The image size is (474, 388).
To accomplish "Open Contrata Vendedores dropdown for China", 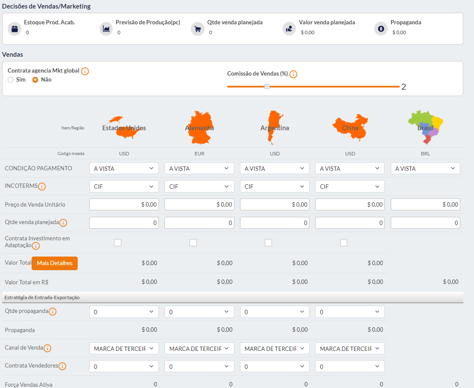I will coord(350,367).
